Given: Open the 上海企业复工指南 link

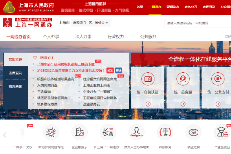Looking at the screenshot, I should pos(97,85).
